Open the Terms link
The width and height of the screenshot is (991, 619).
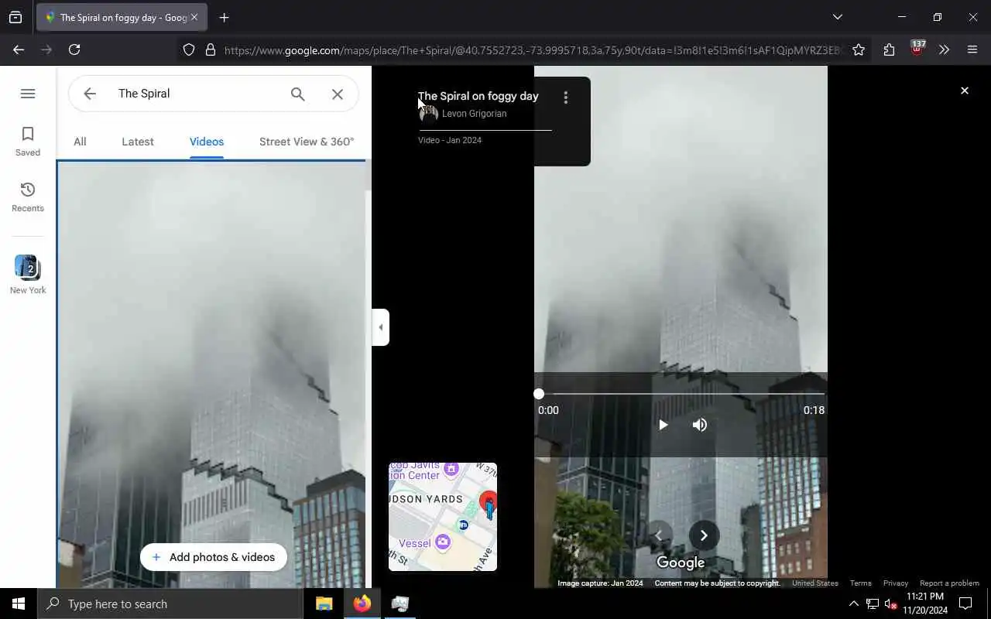pos(861,583)
